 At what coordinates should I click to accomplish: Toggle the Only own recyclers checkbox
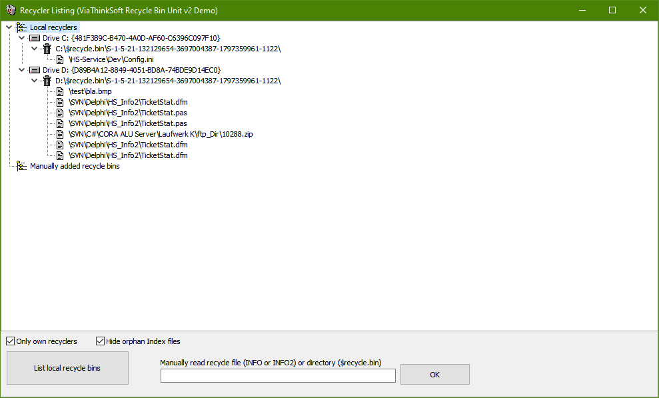pos(11,341)
